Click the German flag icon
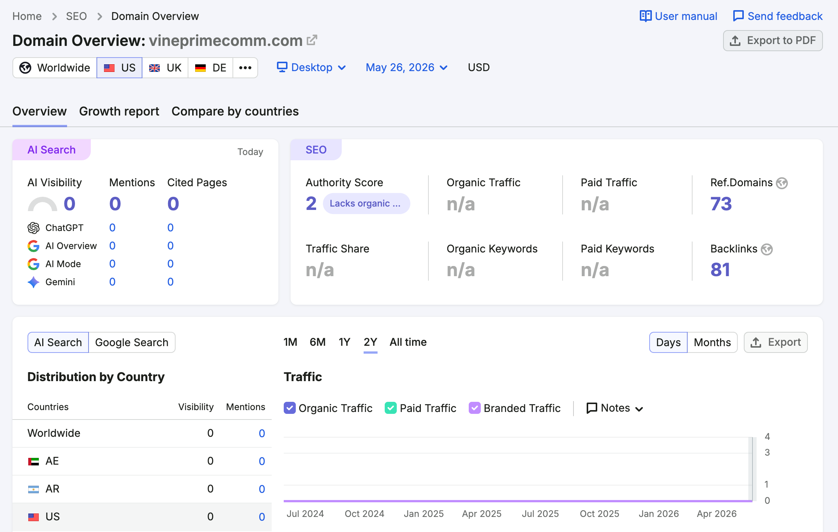This screenshot has height=532, width=838. click(200, 68)
